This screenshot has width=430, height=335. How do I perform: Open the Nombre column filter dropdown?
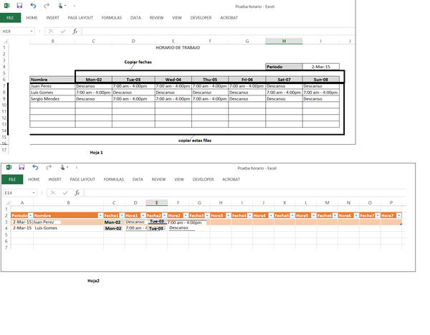click(100, 215)
